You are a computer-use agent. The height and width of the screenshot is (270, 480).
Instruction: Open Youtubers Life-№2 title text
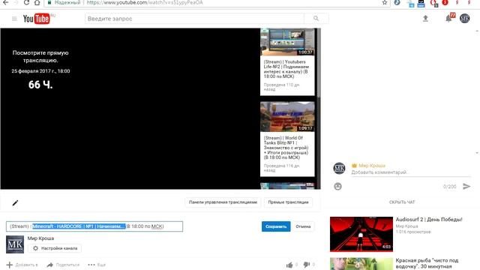[x=286, y=69]
